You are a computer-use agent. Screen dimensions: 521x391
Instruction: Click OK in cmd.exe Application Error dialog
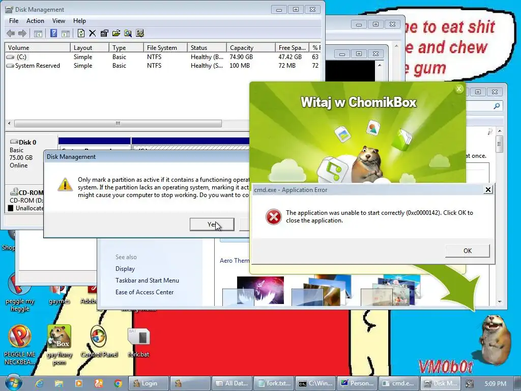tap(468, 250)
